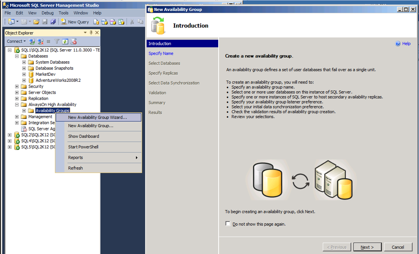Expand the SQL4\SQL2K12 server node
Image resolution: width=419 pixels, height=254 pixels.
point(9,141)
